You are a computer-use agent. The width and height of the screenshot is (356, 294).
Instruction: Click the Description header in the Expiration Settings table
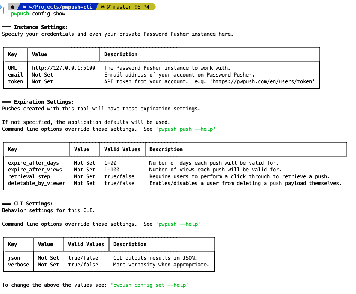(166, 149)
